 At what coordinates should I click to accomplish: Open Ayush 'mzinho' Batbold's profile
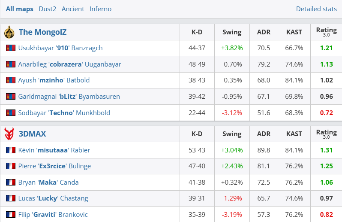click(54, 80)
